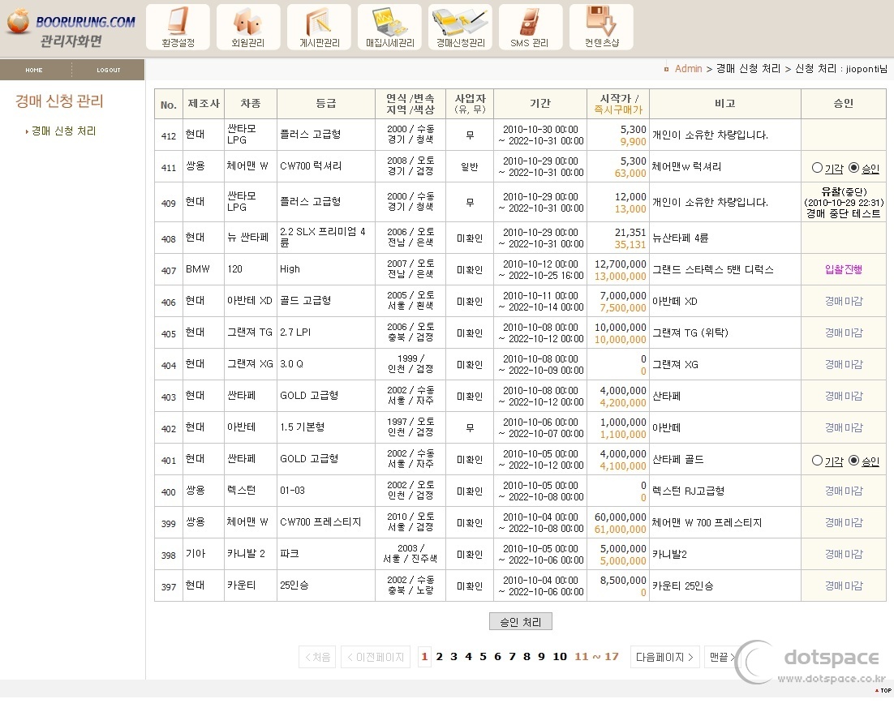Open 입찰진행 link on BMW 120 row
Screen dimensions: 894x725
point(842,268)
